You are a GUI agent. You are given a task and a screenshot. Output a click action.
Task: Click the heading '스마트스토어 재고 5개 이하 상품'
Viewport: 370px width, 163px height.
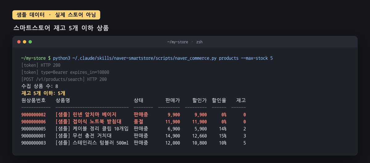[x=61, y=28]
